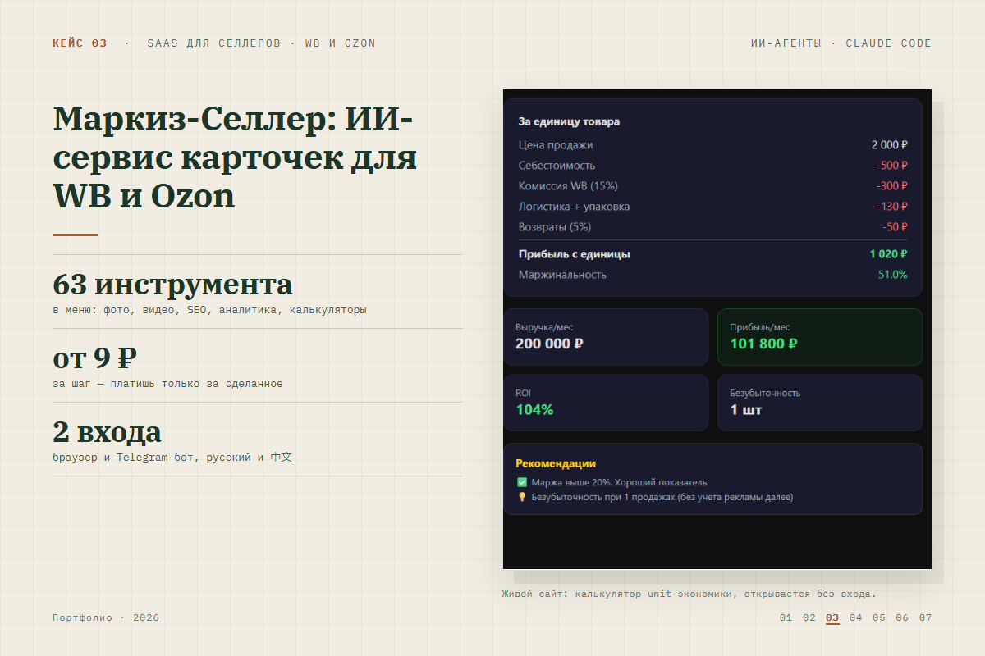Click the 'Рекомендации' heading

556,463
